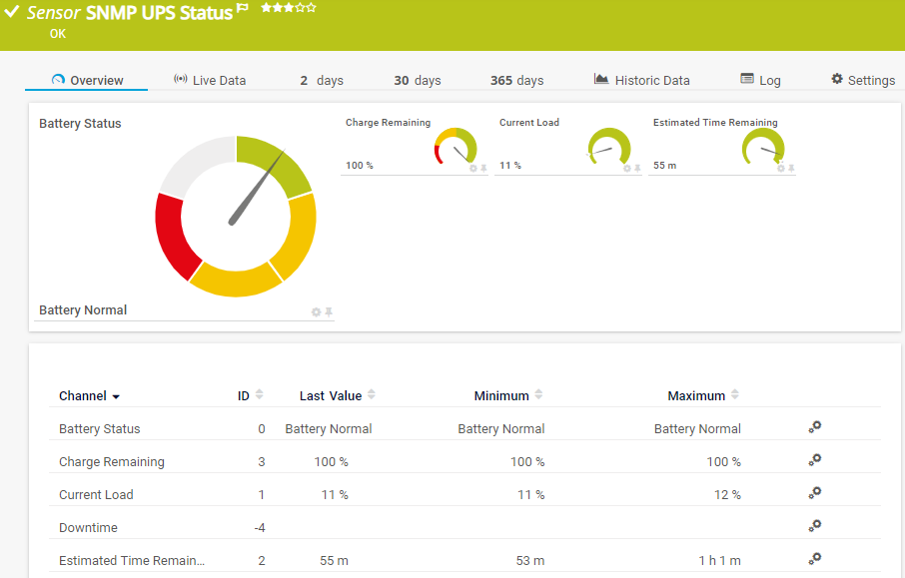Toggle pin on Estimated Time Remaining gauge
Screen dimensions: 905x578
click(x=791, y=169)
